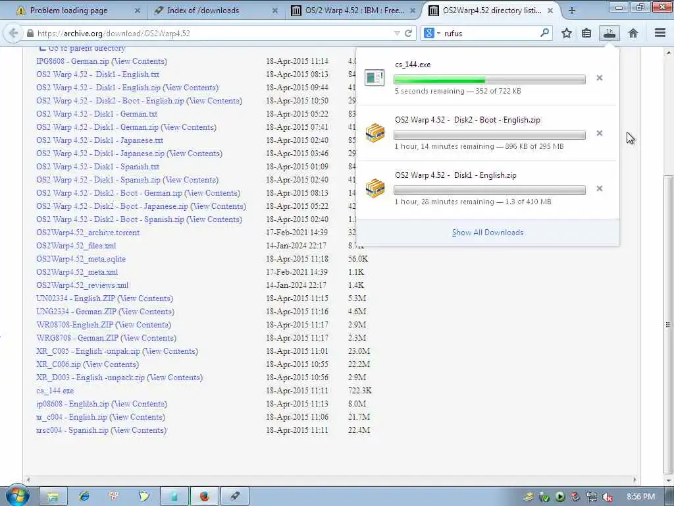
Task: Open ip08608 - Englilsh.zip link
Action: click(72, 404)
